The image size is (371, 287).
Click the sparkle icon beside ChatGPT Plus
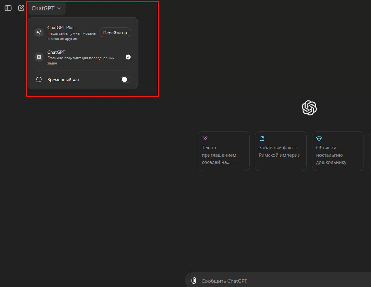(x=39, y=32)
